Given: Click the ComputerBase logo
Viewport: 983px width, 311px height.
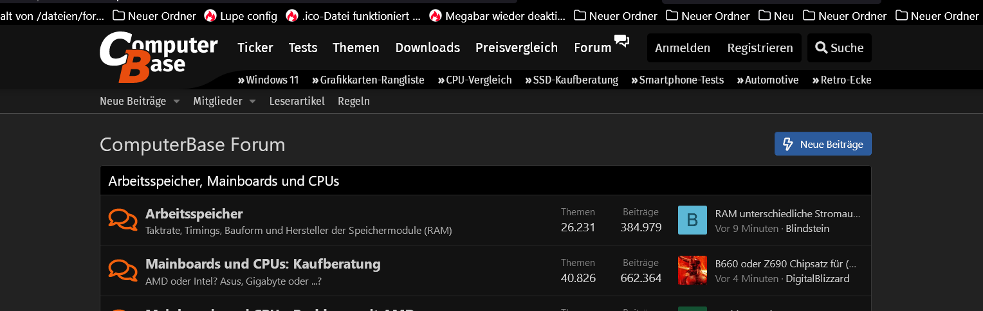Looking at the screenshot, I should 158,57.
